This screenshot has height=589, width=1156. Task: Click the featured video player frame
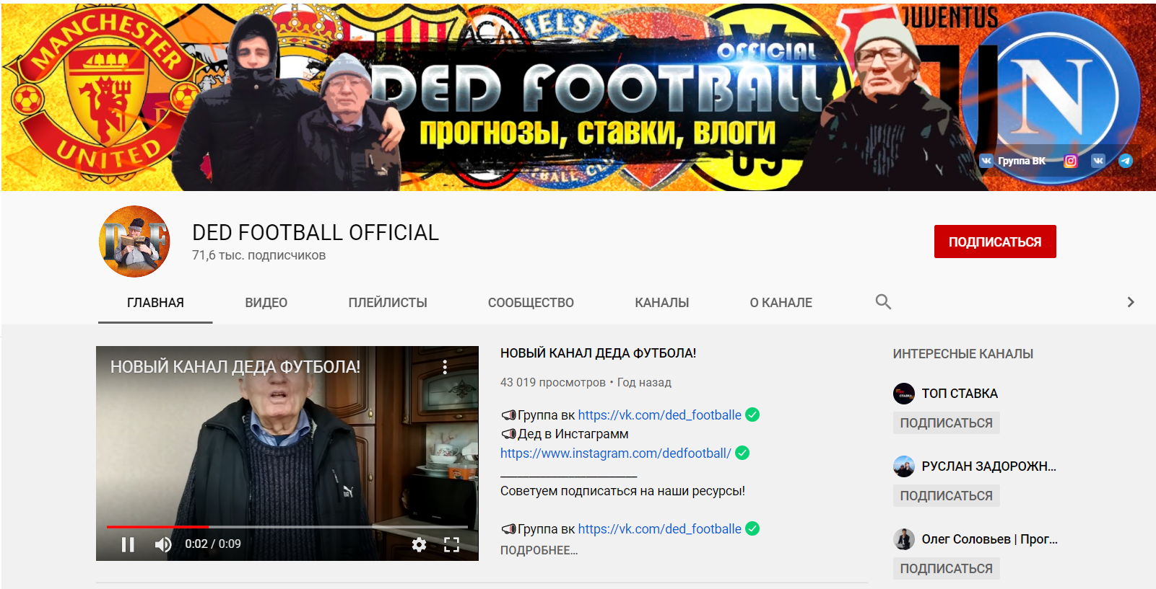287,453
